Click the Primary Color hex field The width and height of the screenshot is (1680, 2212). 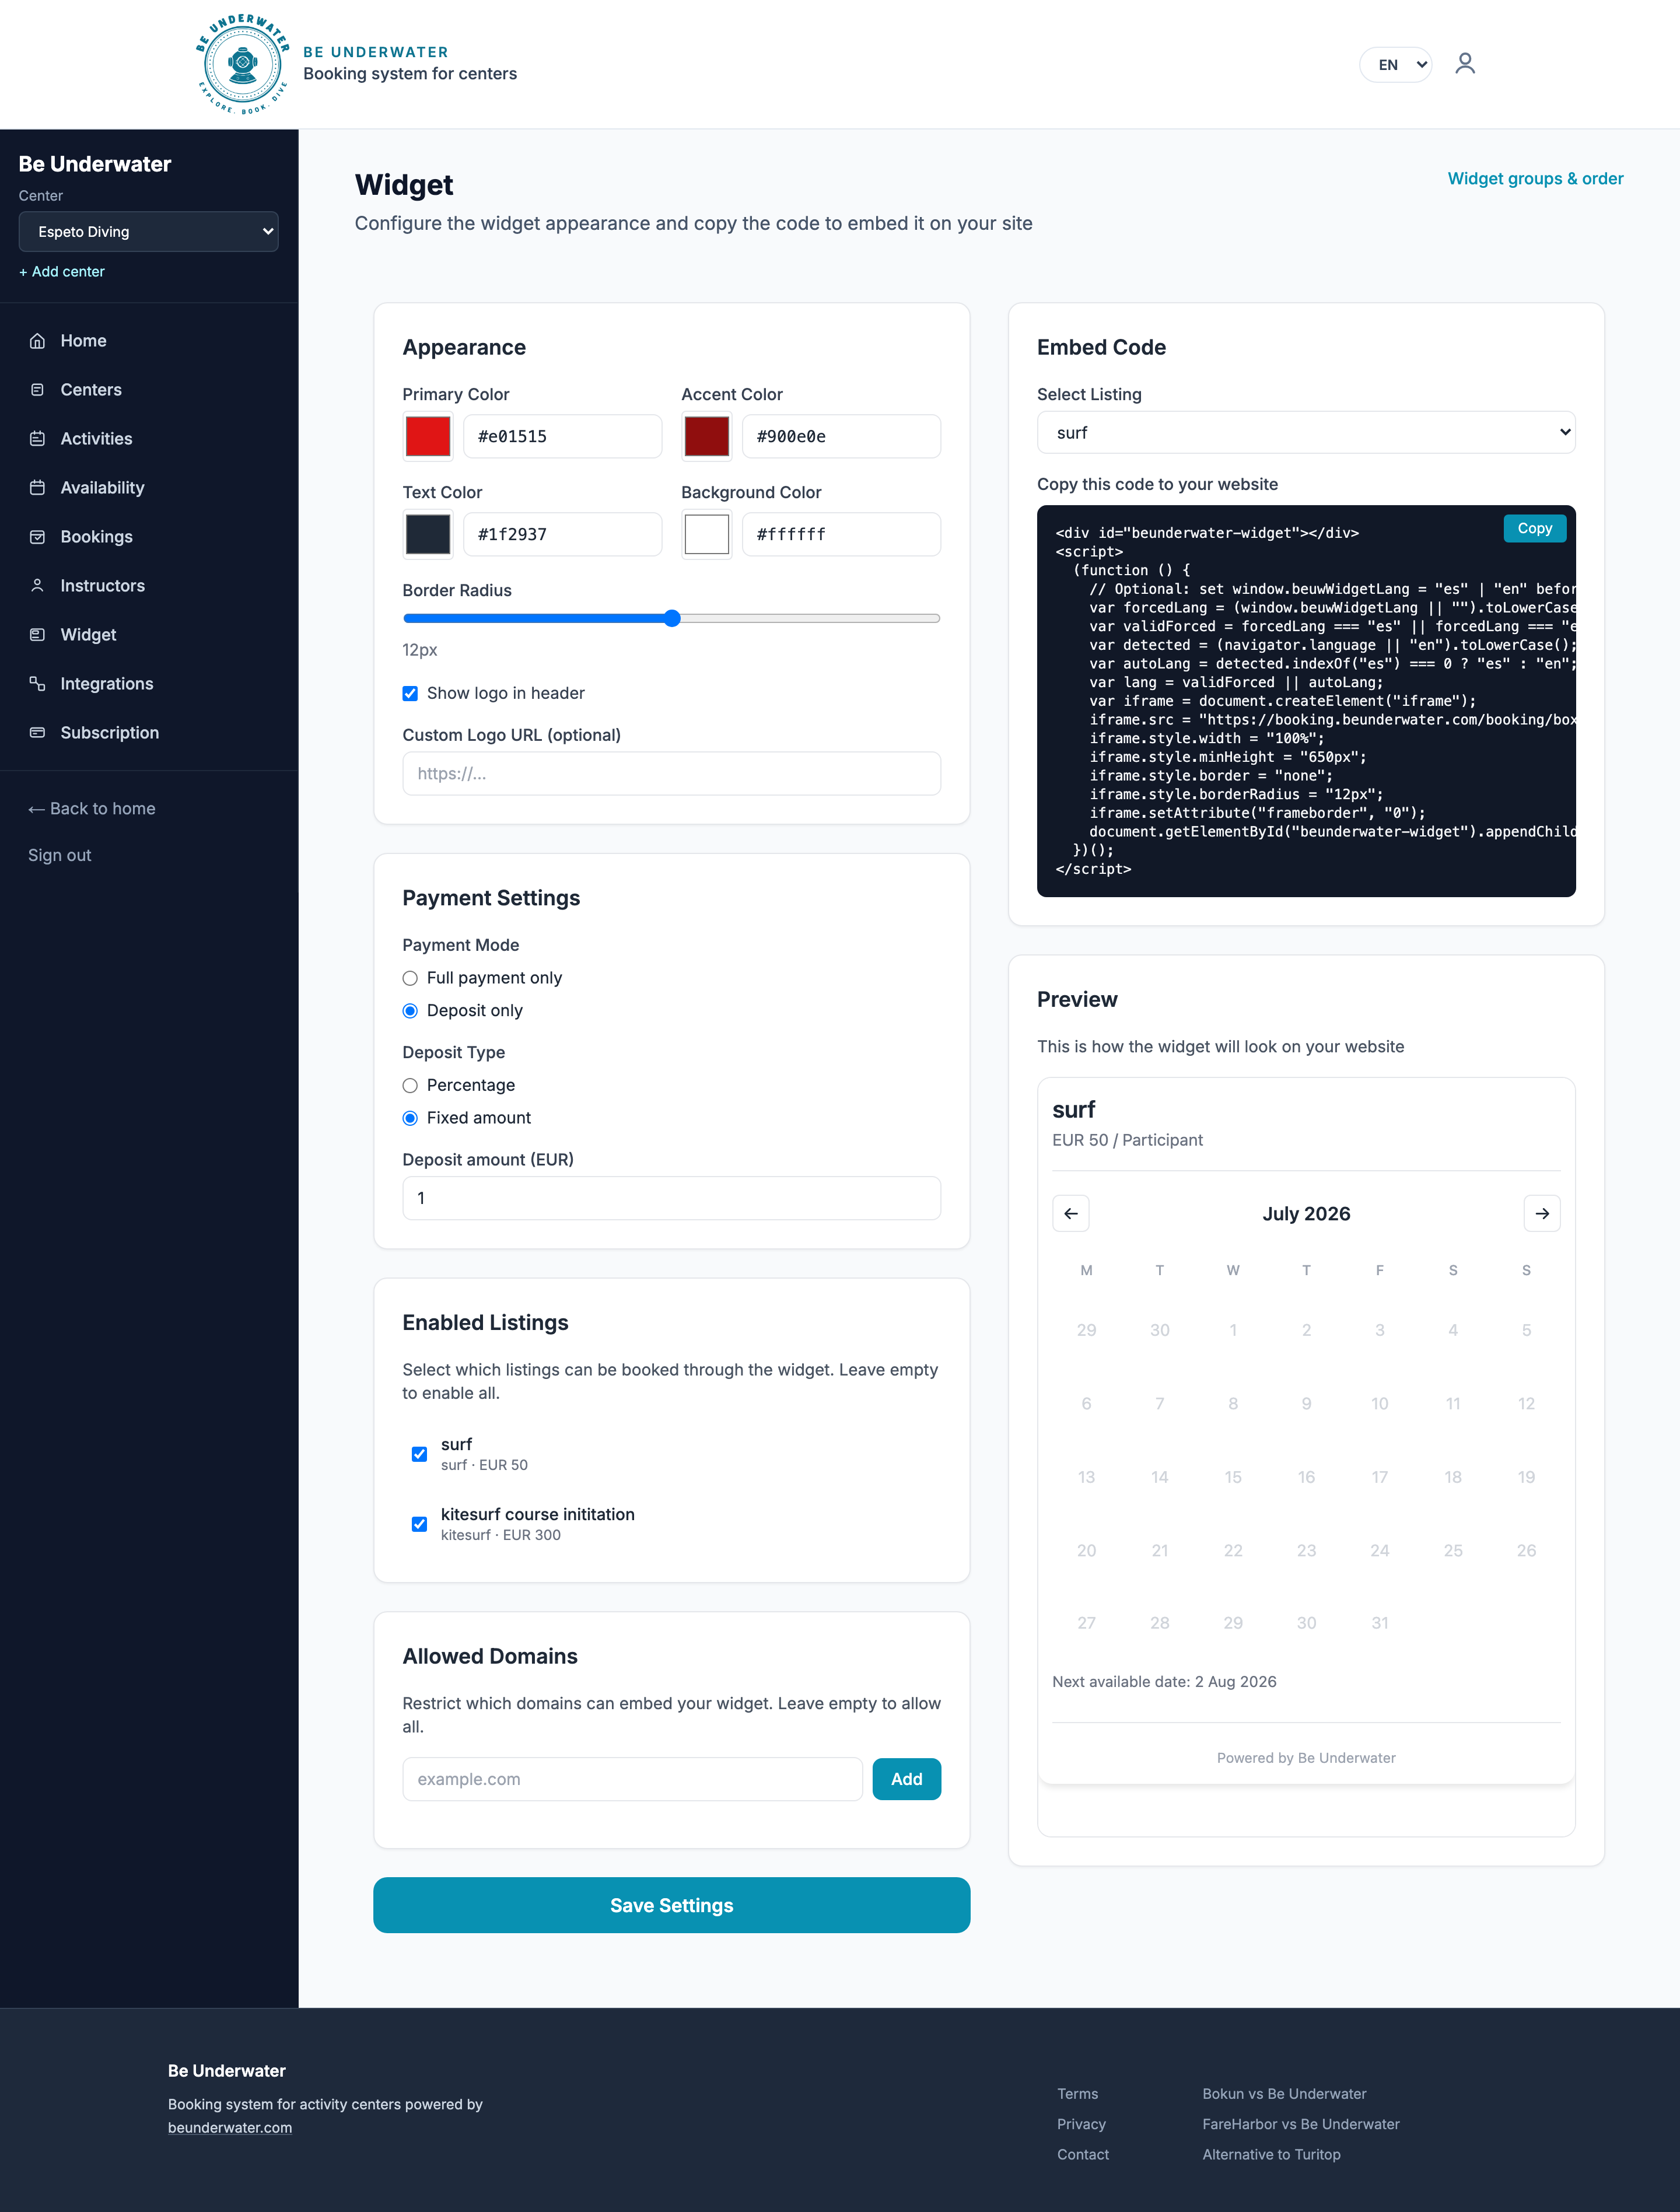(562, 437)
